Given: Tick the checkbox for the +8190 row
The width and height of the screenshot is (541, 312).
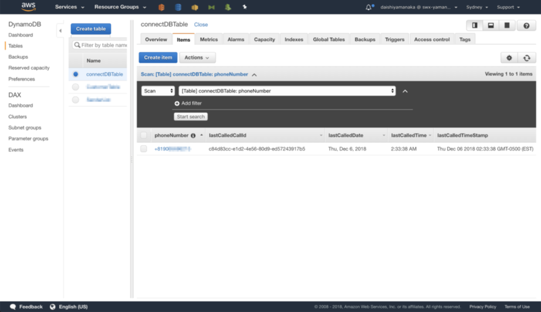Looking at the screenshot, I should (143, 149).
